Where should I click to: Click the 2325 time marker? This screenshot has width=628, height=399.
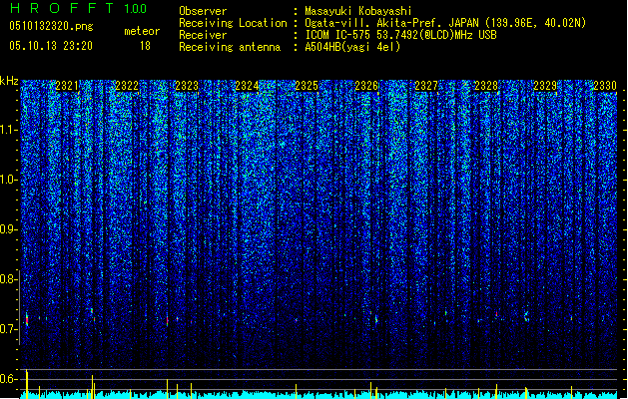(307, 86)
